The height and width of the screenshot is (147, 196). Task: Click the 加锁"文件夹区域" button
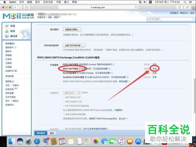[74, 45]
